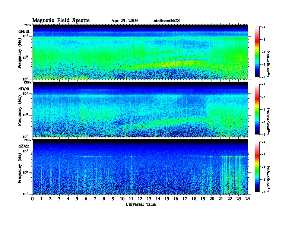Click the dD/dt spectrogram plot area
Image resolution: width=295 pixels, height=228 pixels.
pyautogui.click(x=140, y=109)
